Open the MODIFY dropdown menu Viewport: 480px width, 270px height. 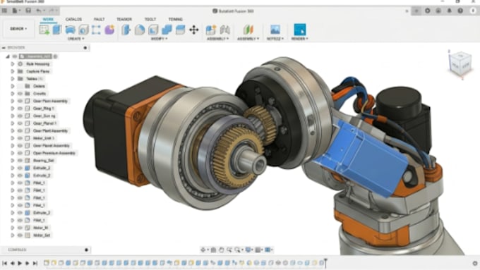159,39
